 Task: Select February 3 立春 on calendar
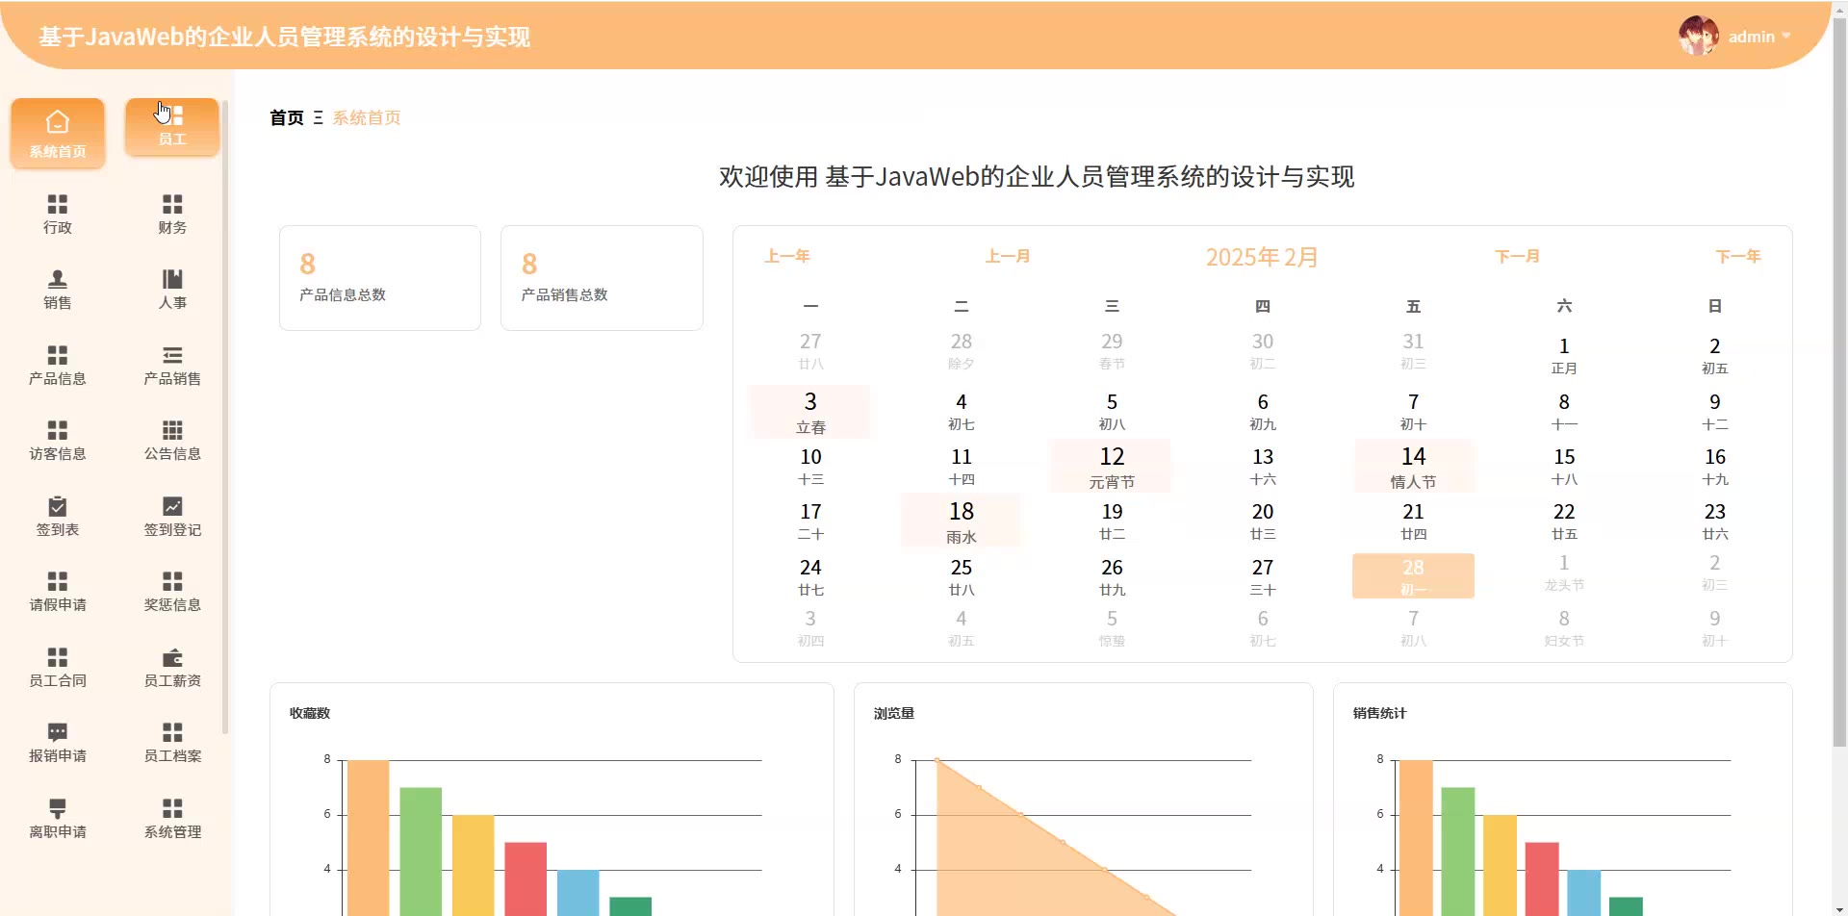click(x=810, y=412)
